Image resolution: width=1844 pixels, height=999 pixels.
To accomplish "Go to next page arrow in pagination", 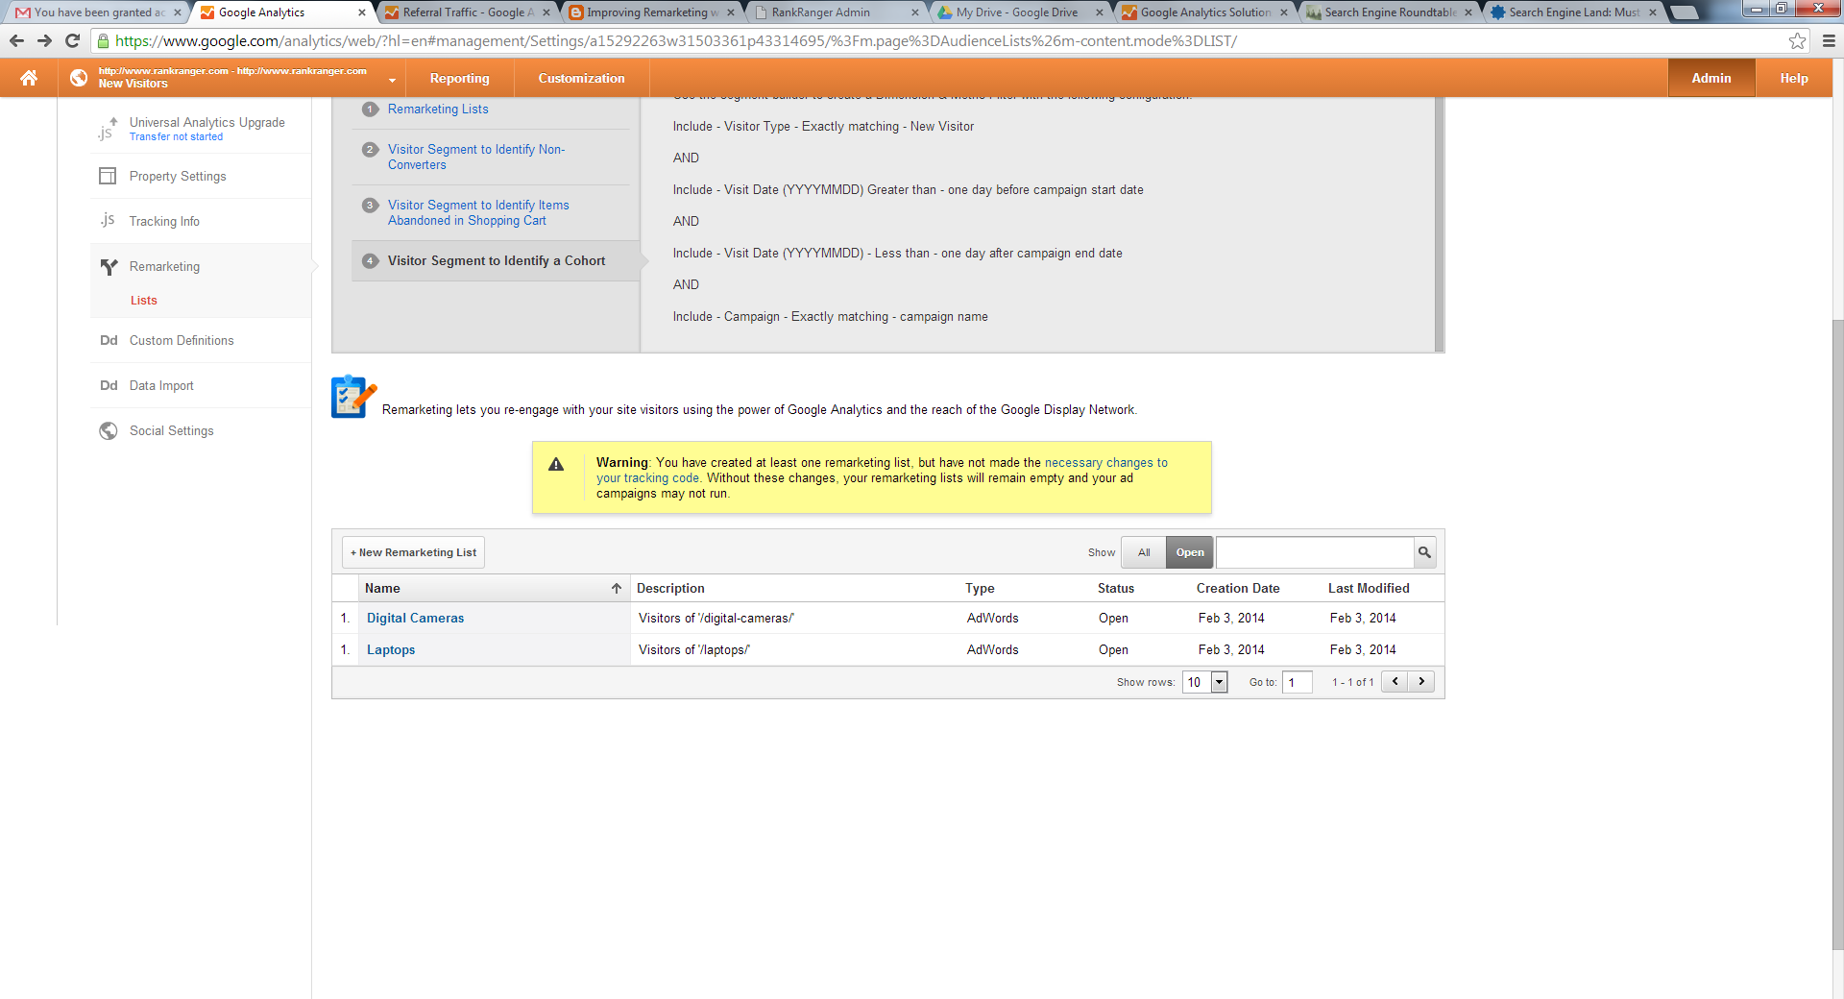I will (x=1421, y=682).
